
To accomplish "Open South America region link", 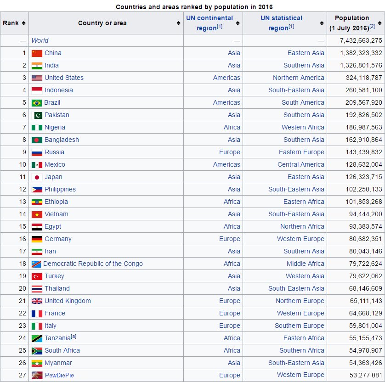I will coord(303,102).
